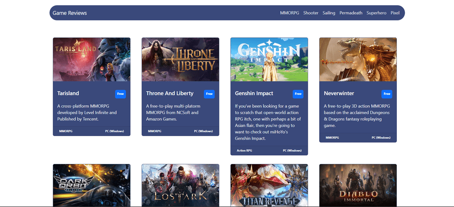Viewport: 454px width, 207px height.
Task: Open the Genshin Impact cover image
Action: [x=269, y=59]
